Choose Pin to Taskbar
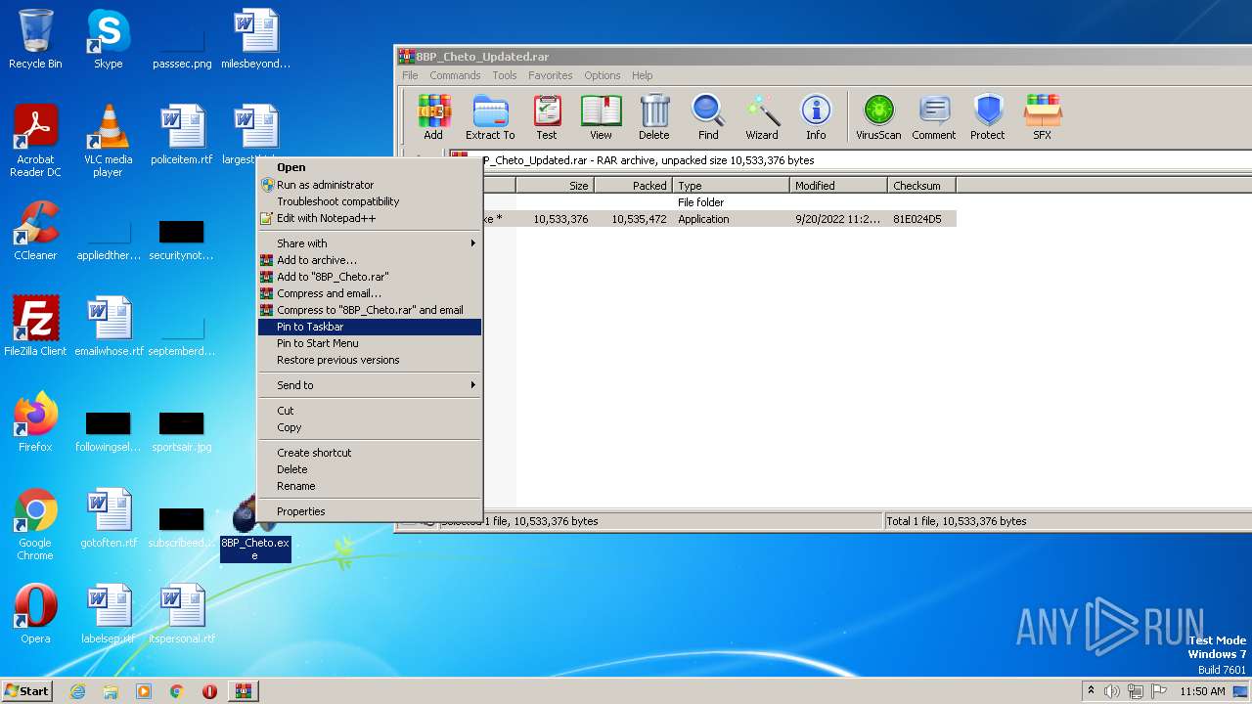Image resolution: width=1252 pixels, height=704 pixels. tap(370, 327)
